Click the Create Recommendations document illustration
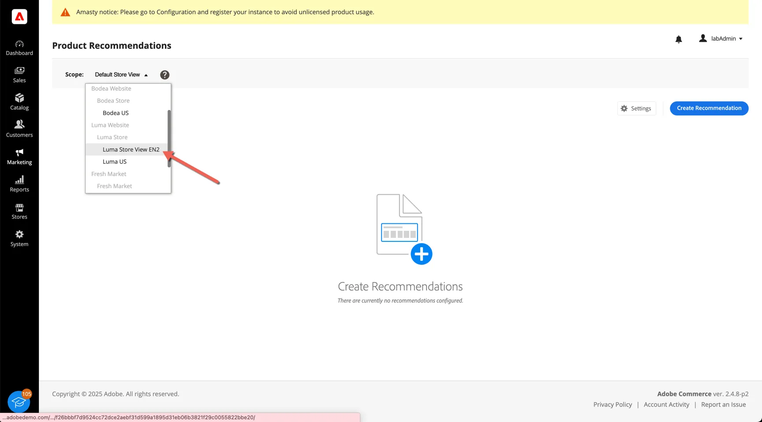Image resolution: width=762 pixels, height=422 pixels. coord(400,224)
